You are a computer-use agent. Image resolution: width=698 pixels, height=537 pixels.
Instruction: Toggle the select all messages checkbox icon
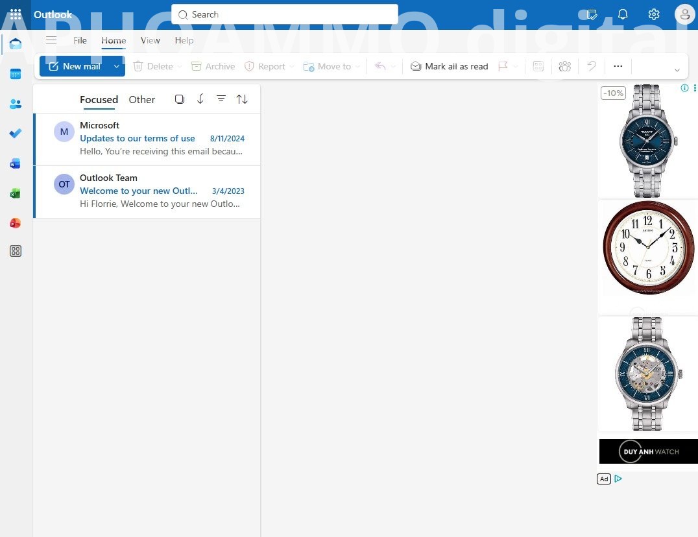pyautogui.click(x=180, y=99)
